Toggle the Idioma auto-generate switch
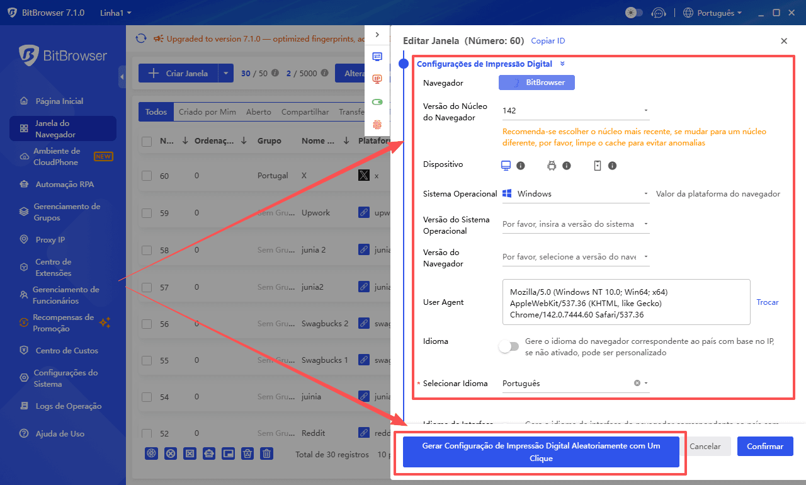Screen dimensions: 806x485 point(509,346)
